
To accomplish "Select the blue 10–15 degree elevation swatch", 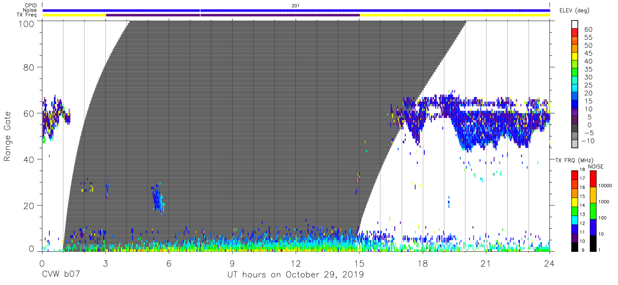I will pyautogui.click(x=575, y=105).
